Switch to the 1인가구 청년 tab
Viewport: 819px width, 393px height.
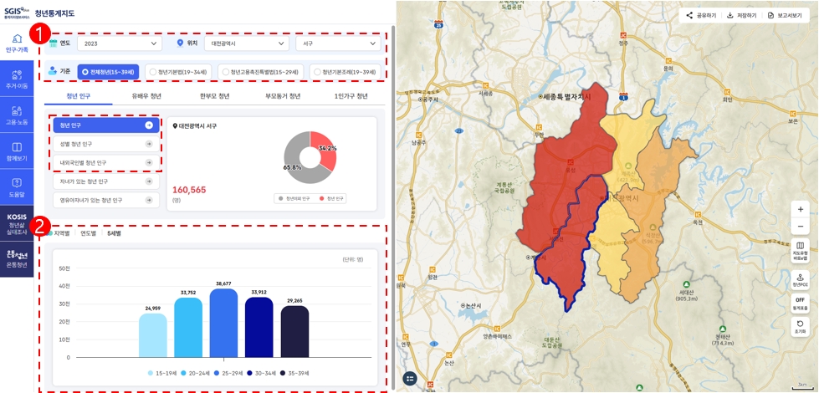(x=350, y=96)
